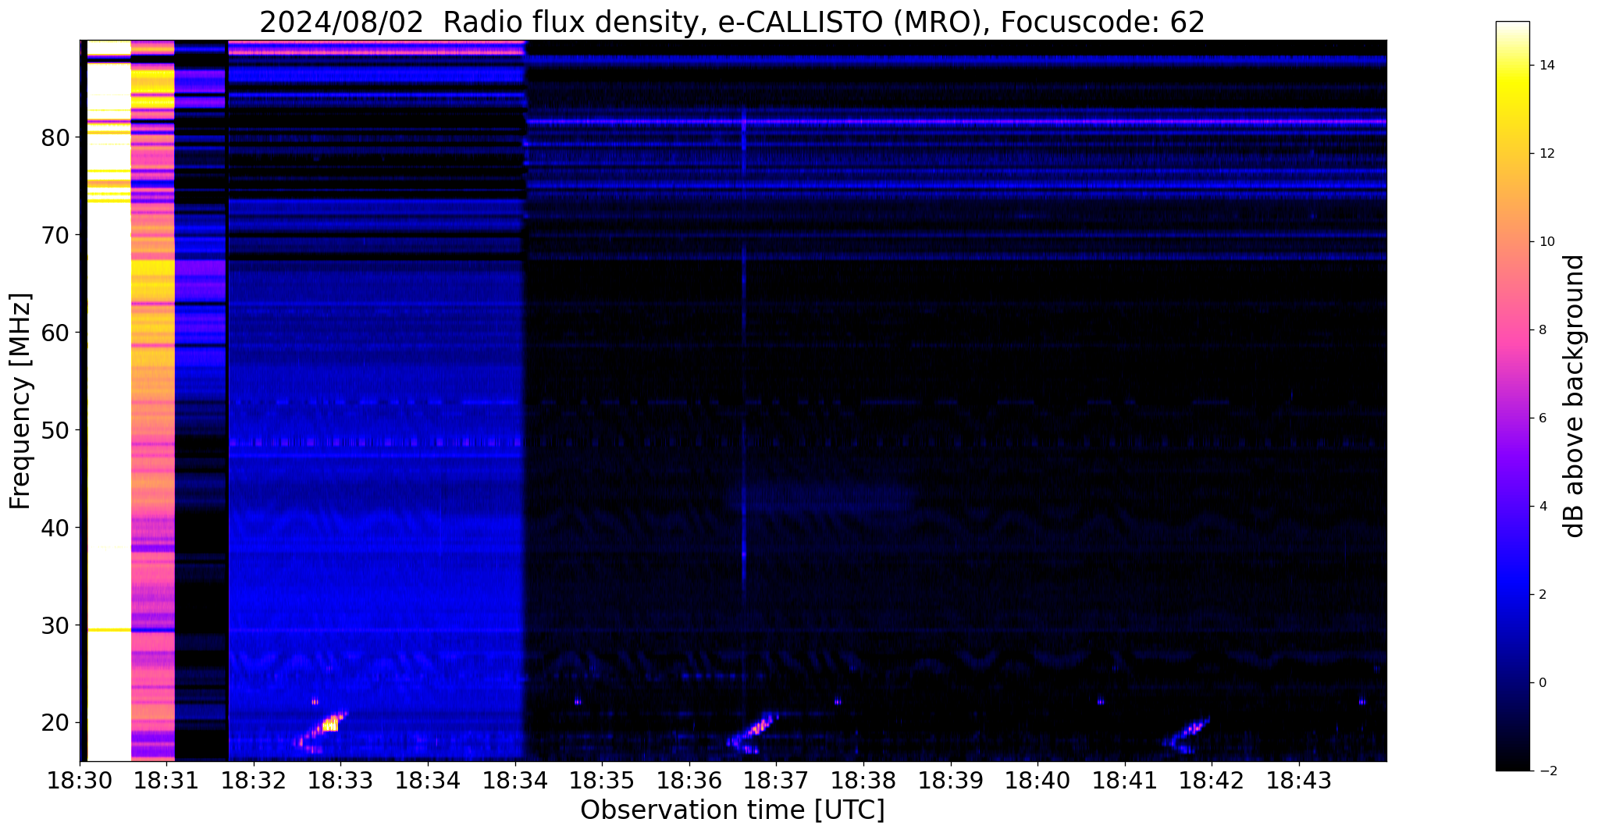1598x833 pixels.
Task: Click the 50 MHz frequency tick label
Action: (55, 431)
